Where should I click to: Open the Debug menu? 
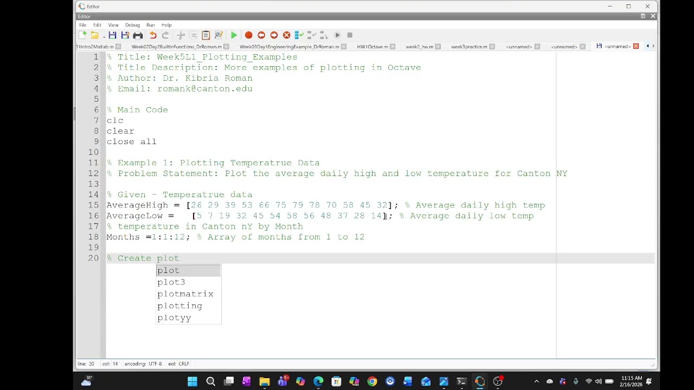132,25
